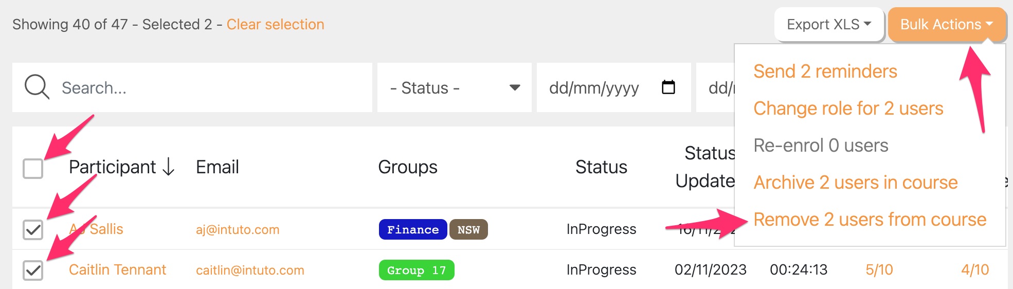The image size is (1013, 289).
Task: Choose Change role for 2 users
Action: (x=848, y=109)
